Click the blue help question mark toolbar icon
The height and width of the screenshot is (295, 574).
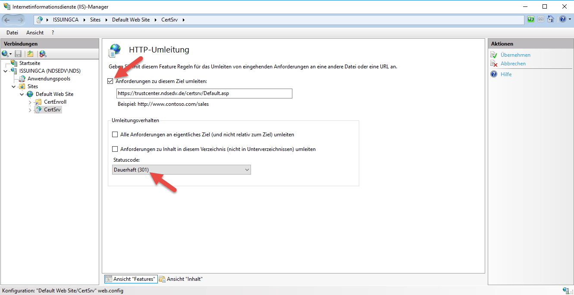[562, 19]
